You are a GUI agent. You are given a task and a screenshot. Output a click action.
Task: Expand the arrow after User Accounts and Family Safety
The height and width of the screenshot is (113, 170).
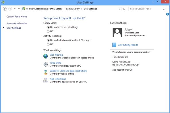click(64, 9)
